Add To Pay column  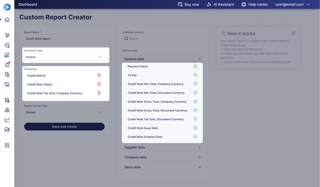[x=195, y=75]
